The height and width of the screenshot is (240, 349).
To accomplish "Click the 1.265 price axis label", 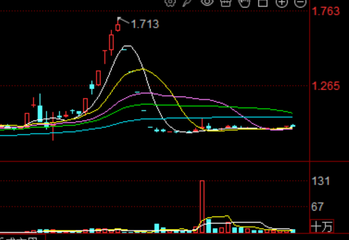I will click(326, 86).
